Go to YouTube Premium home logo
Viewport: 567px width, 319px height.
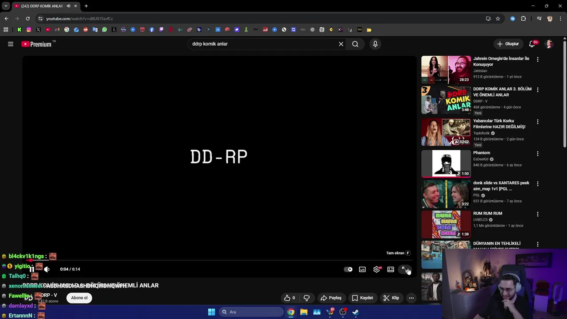(36, 44)
